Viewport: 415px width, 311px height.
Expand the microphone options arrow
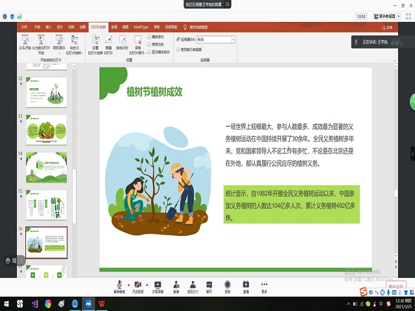point(128,284)
